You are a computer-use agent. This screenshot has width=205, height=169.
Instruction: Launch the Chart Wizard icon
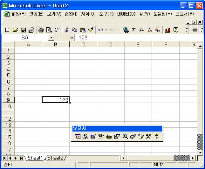coord(167,30)
